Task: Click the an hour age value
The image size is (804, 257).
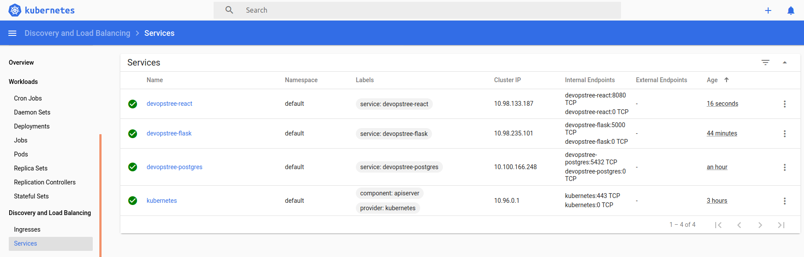Action: [717, 167]
